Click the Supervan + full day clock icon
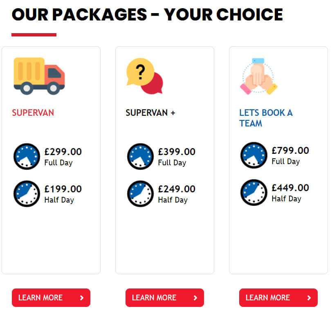This screenshot has height=311, width=332. pyautogui.click(x=140, y=157)
